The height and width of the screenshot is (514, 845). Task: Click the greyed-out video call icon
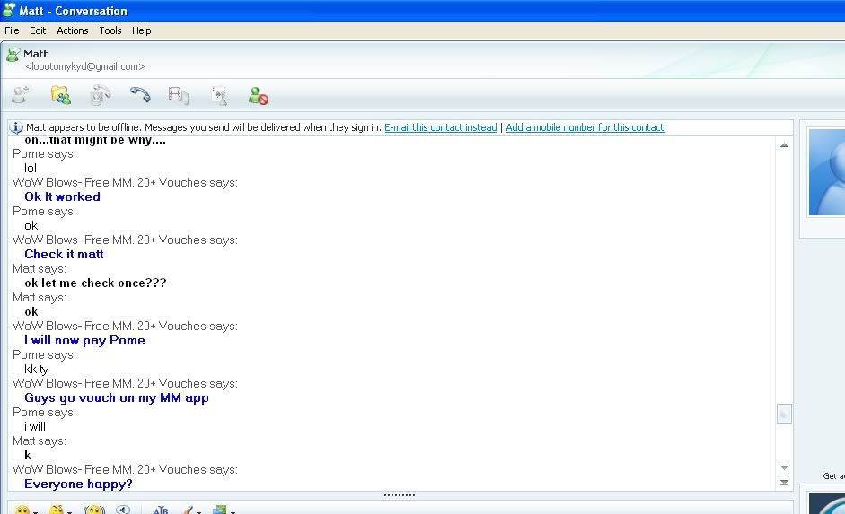[x=101, y=95]
